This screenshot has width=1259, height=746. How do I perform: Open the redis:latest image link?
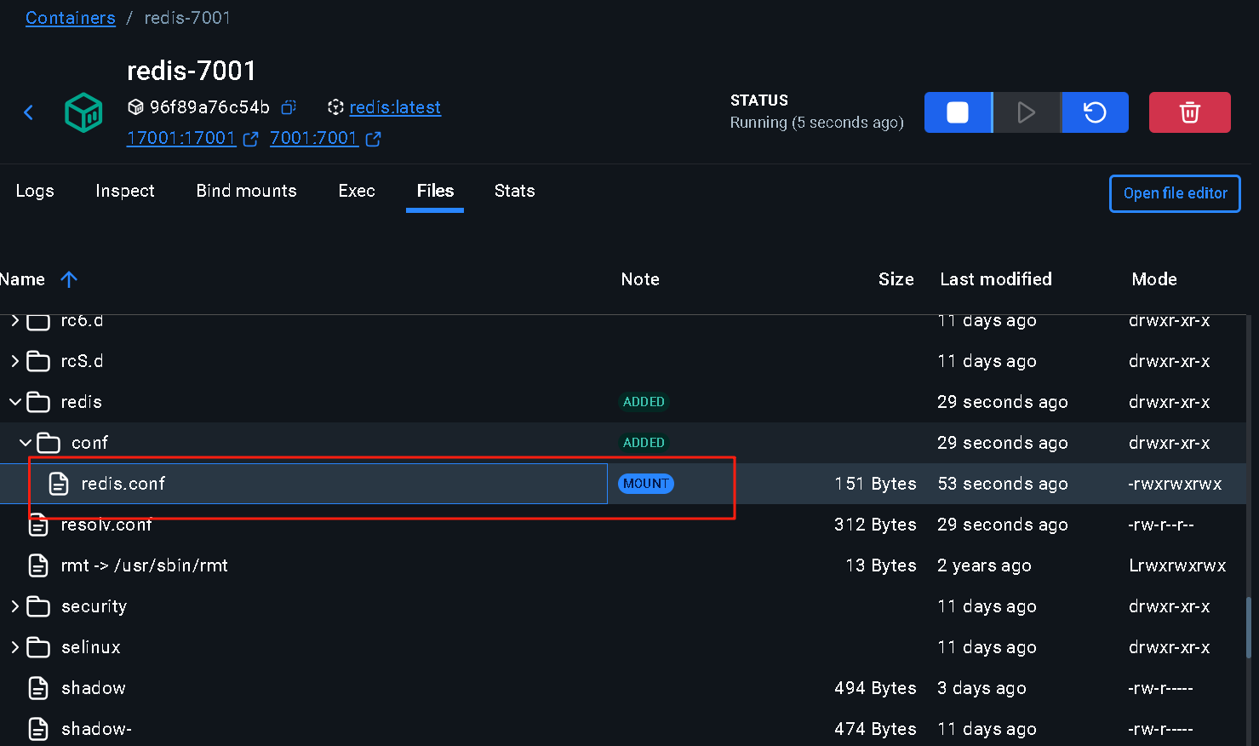[395, 107]
